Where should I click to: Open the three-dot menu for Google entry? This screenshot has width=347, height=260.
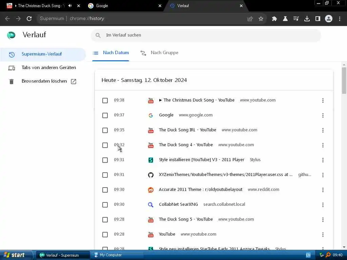pyautogui.click(x=323, y=115)
